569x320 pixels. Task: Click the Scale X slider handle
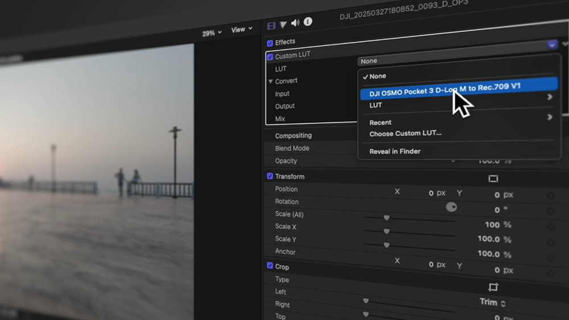(x=386, y=231)
